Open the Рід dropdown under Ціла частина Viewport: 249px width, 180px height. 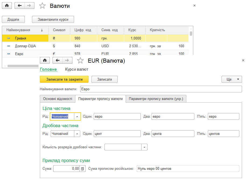(77, 117)
